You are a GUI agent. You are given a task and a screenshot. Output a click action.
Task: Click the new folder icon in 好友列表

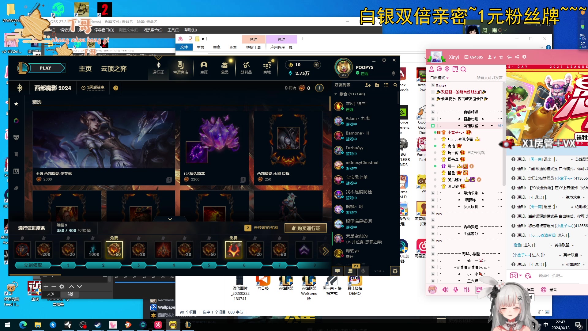point(377,85)
